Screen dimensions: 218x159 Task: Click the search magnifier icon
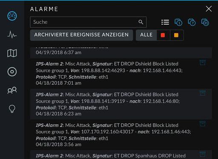pyautogui.click(x=141, y=22)
